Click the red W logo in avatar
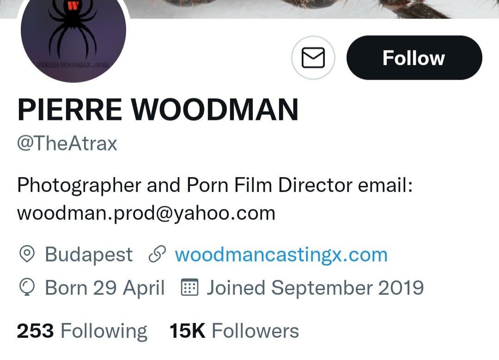This screenshot has width=499, height=360. click(x=73, y=6)
